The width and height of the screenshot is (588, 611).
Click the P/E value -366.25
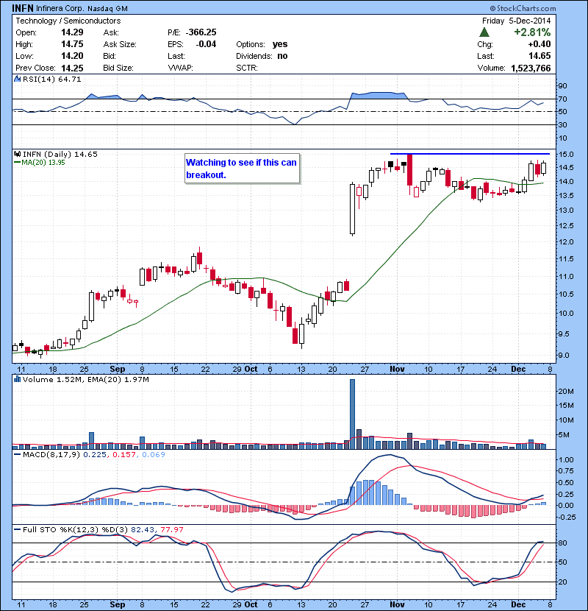[201, 32]
